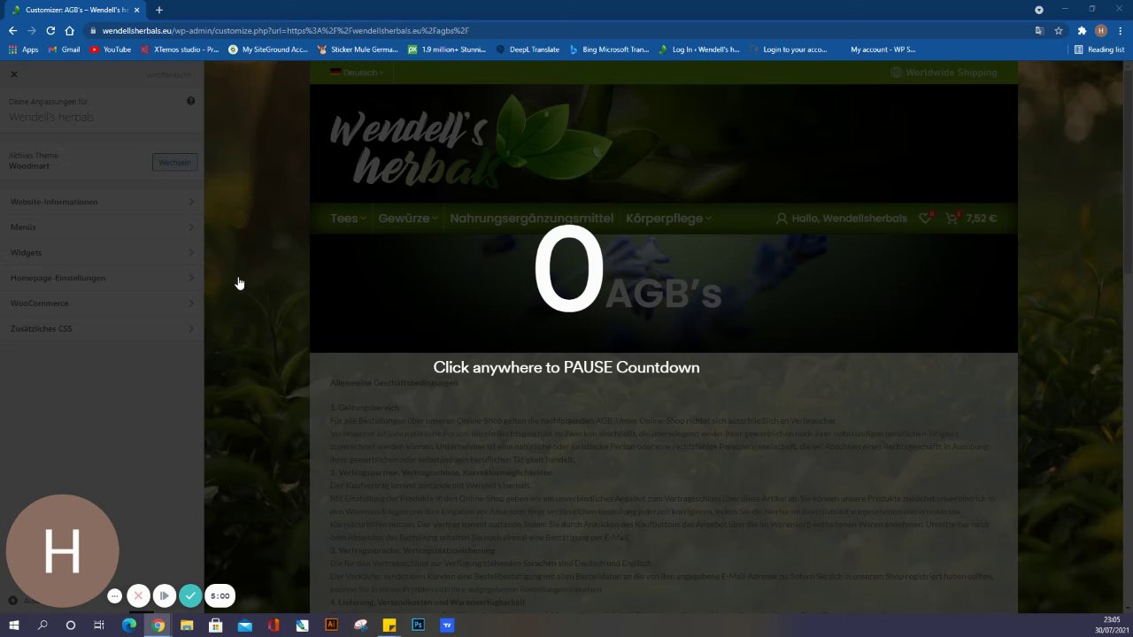Open Windows taskbar search
This screenshot has width=1133, height=637.
pyautogui.click(x=42, y=625)
